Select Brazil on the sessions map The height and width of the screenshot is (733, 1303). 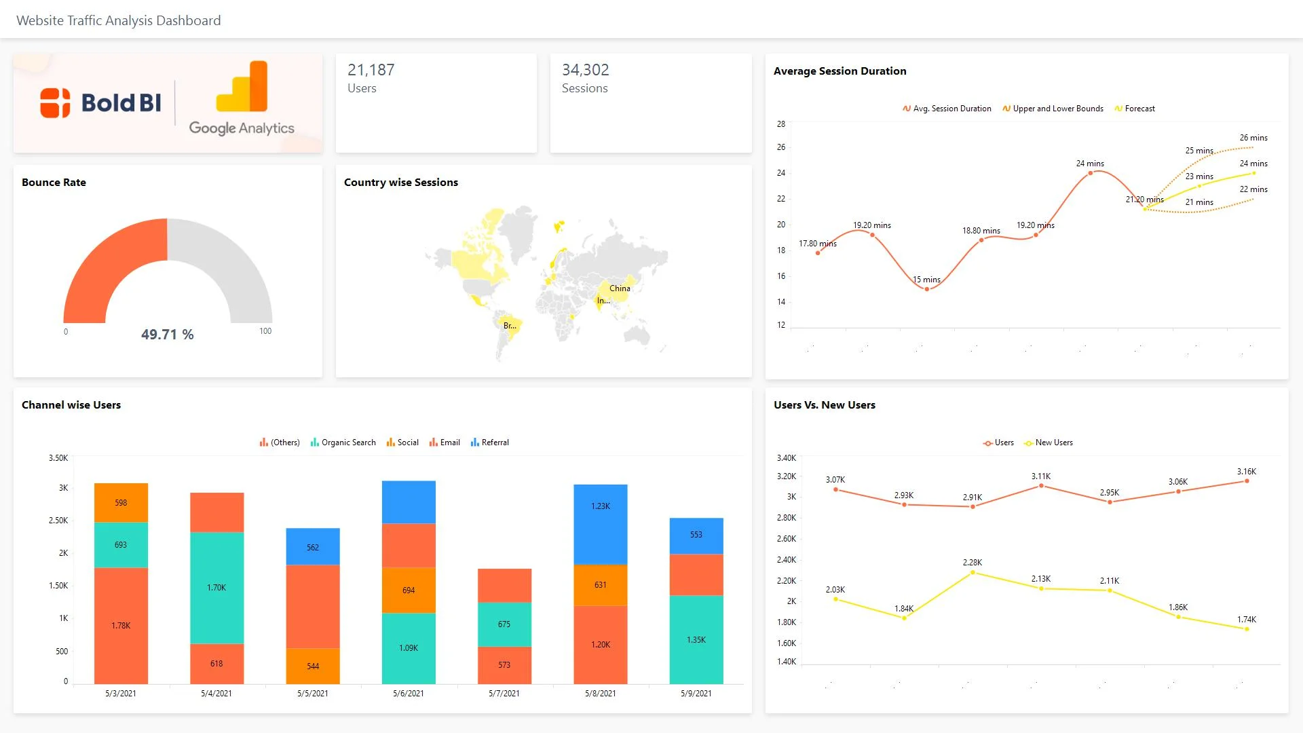[510, 326]
